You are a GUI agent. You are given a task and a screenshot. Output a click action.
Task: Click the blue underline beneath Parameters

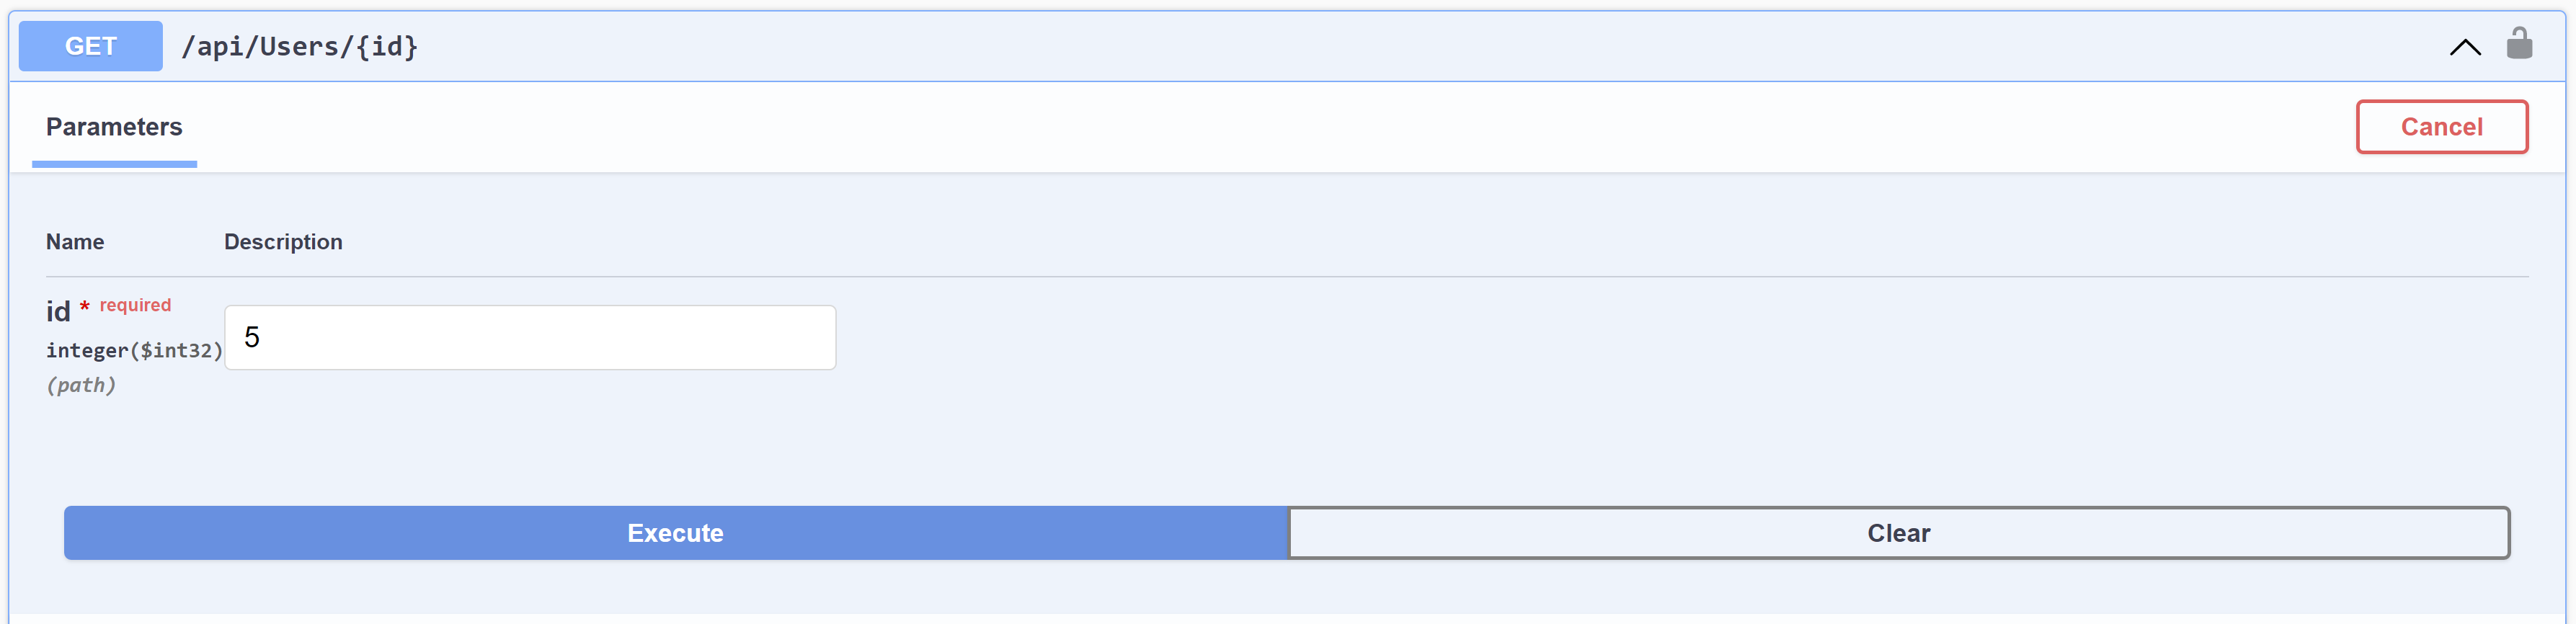(114, 163)
